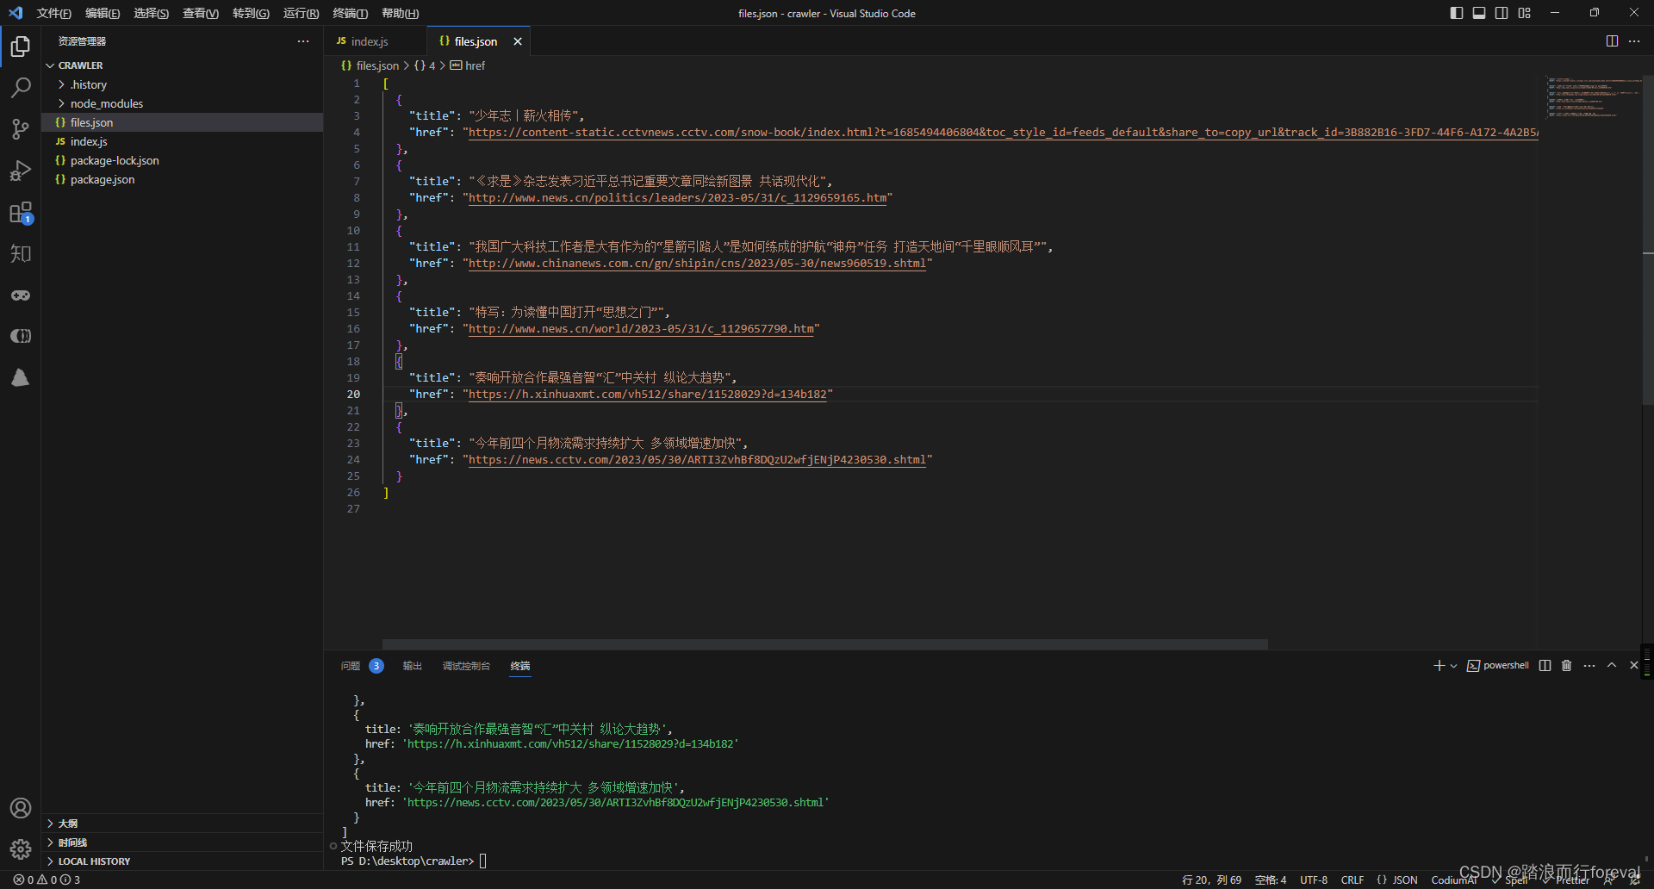Screen dimensions: 1654x889
Task: Toggle the primary side bar layout icon
Action: pos(1457,13)
